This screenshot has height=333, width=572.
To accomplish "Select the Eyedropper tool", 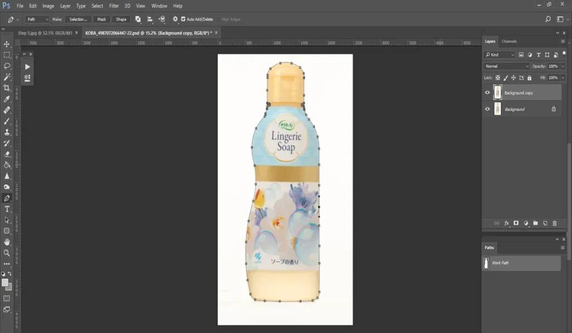I will click(7, 99).
